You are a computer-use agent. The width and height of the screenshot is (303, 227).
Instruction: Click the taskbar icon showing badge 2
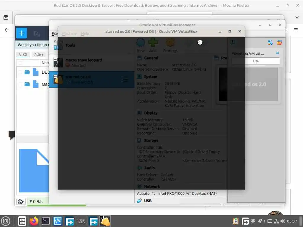105,221
